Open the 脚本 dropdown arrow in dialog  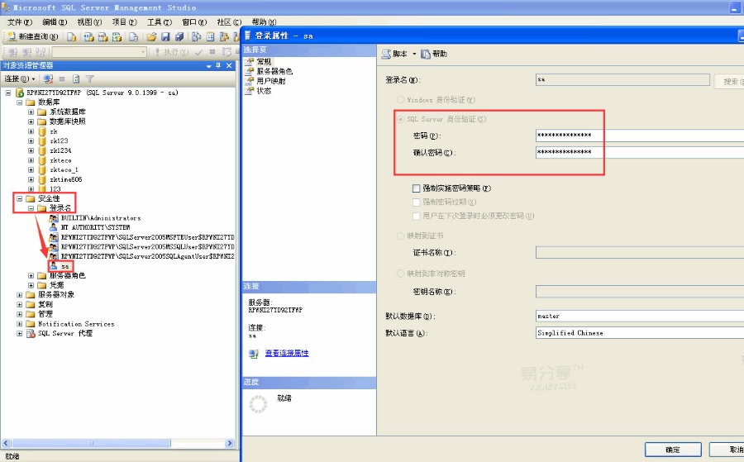coord(414,54)
